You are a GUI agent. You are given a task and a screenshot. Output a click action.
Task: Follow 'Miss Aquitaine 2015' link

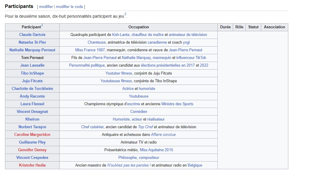pyautogui.click(x=156, y=150)
